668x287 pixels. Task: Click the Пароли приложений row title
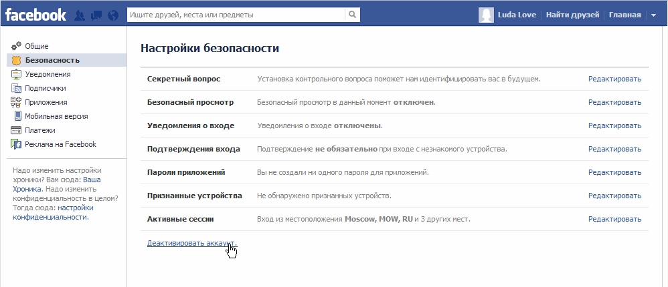pyautogui.click(x=186, y=172)
